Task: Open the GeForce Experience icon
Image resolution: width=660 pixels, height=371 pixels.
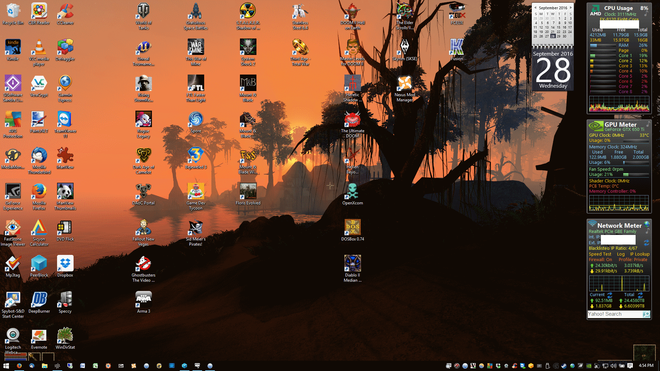Action: tap(13, 197)
